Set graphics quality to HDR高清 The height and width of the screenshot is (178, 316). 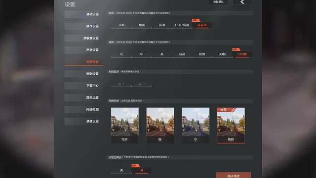coord(182,25)
